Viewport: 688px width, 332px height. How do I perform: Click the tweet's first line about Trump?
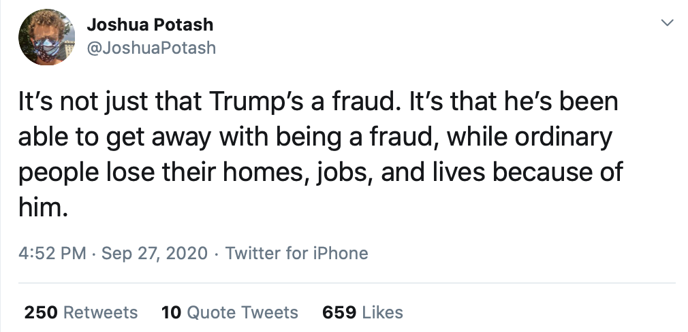coord(317,102)
